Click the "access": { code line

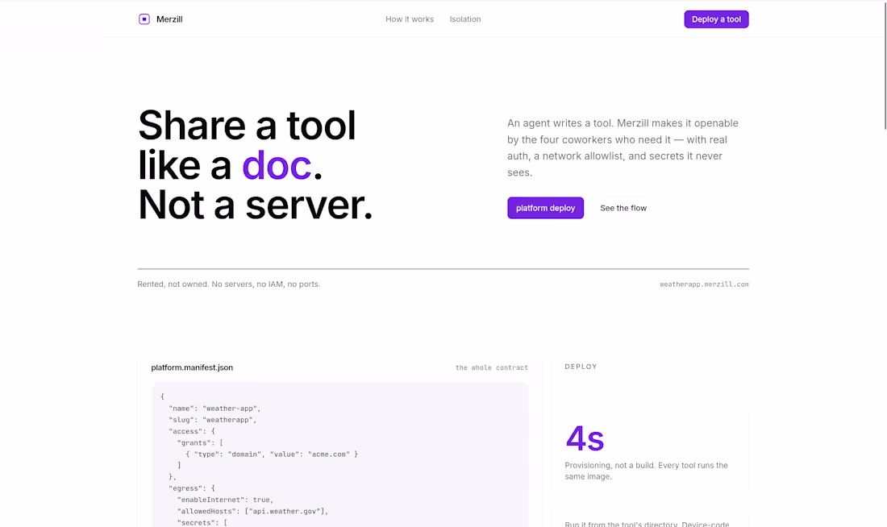click(192, 431)
